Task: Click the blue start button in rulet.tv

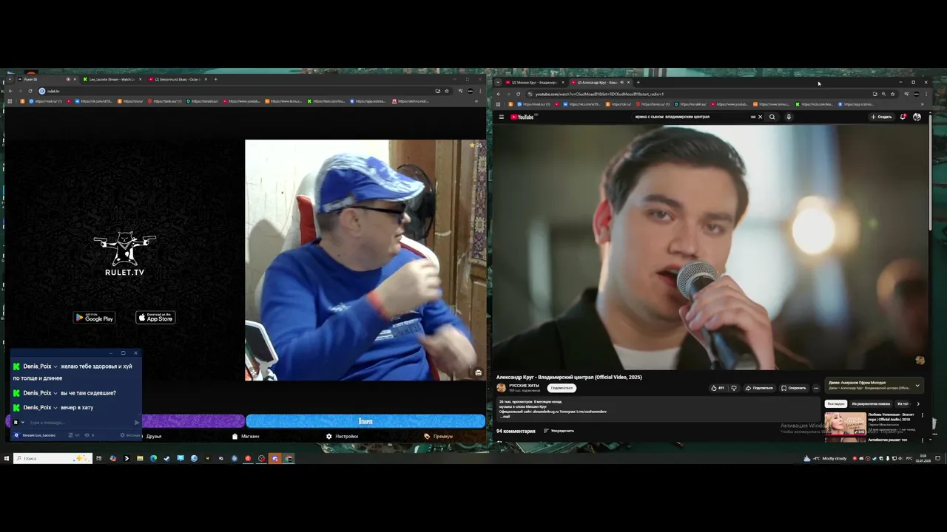Action: [365, 421]
